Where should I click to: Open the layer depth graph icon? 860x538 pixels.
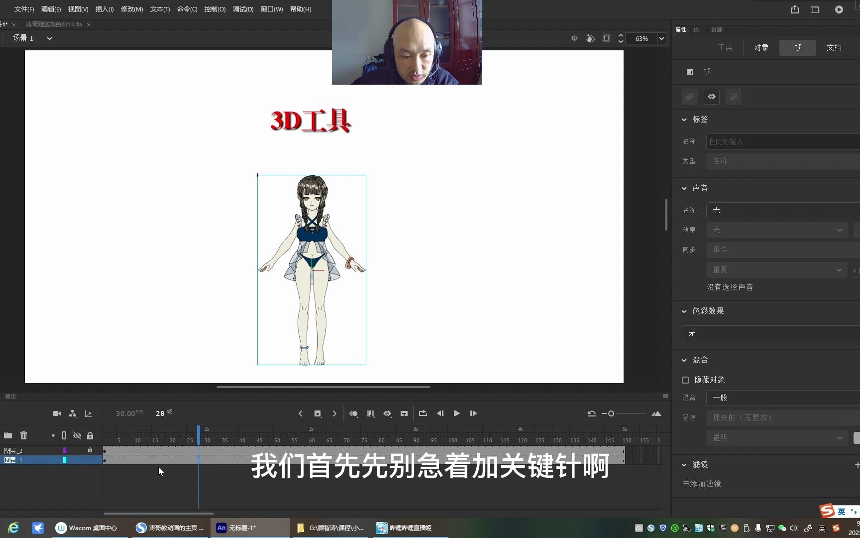89,413
